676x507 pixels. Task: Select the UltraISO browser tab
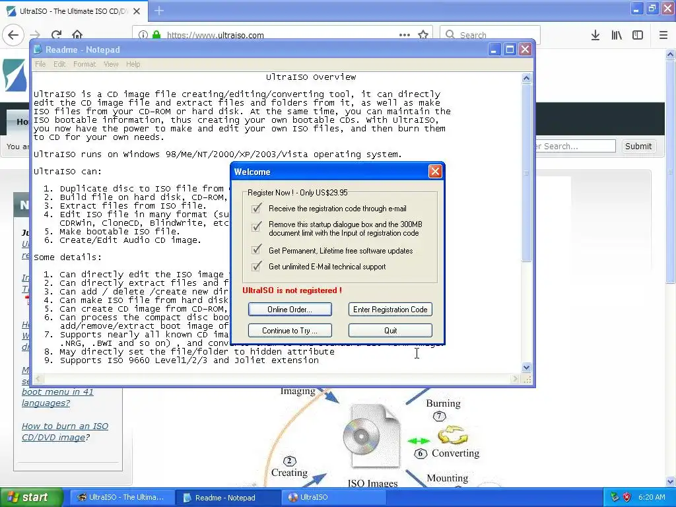(x=74, y=11)
